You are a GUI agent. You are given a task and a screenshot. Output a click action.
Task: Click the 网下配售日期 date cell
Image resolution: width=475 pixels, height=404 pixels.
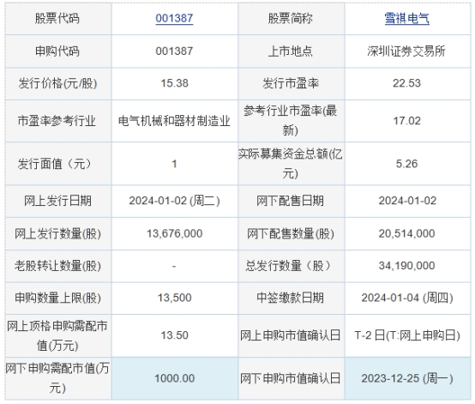pyautogui.click(x=407, y=201)
